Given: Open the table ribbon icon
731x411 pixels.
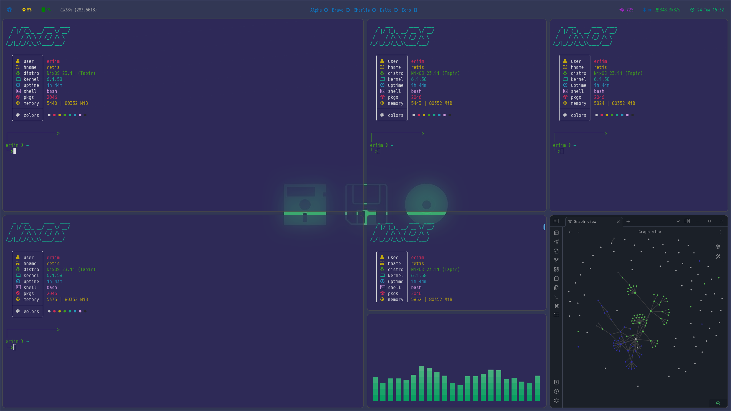Looking at the screenshot, I should tap(556, 315).
